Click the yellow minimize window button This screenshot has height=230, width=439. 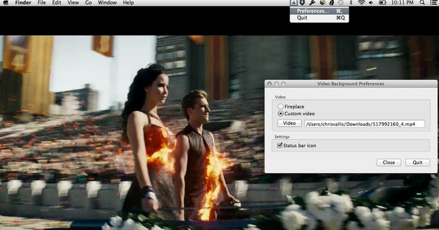pyautogui.click(x=276, y=83)
